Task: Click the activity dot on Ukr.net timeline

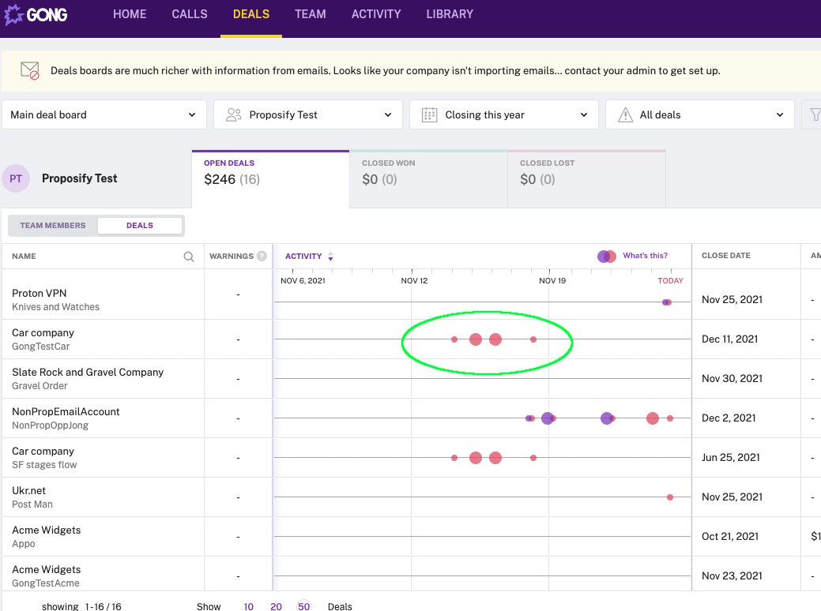Action: [x=670, y=497]
